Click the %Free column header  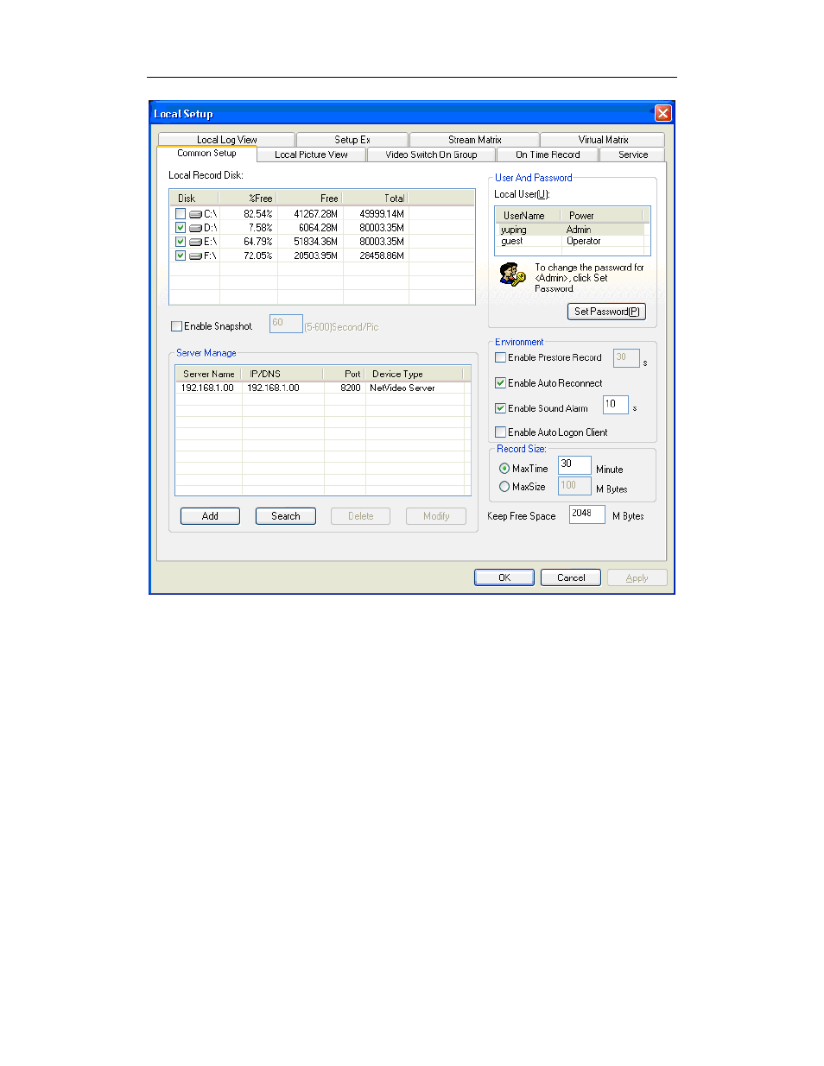pyautogui.click(x=248, y=199)
